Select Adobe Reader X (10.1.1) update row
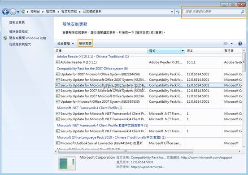 point(148,62)
